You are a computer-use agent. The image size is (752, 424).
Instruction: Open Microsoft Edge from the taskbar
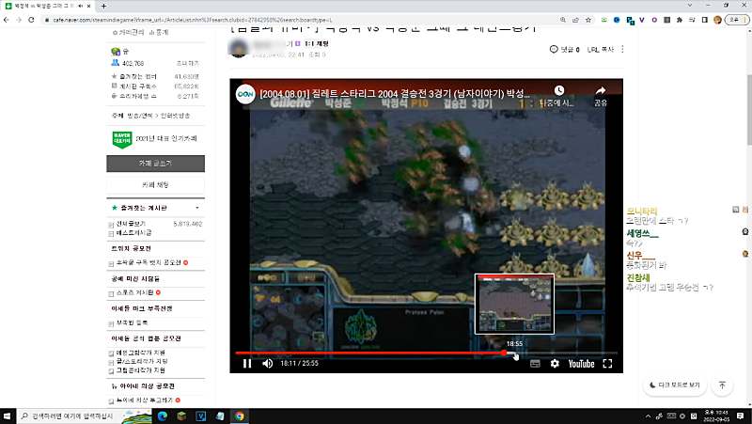click(x=162, y=416)
